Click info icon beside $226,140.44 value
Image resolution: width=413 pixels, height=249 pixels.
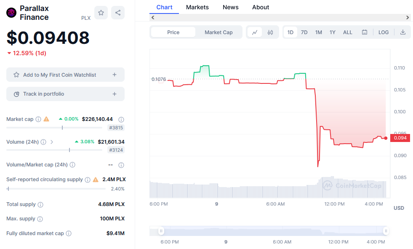coord(121,120)
